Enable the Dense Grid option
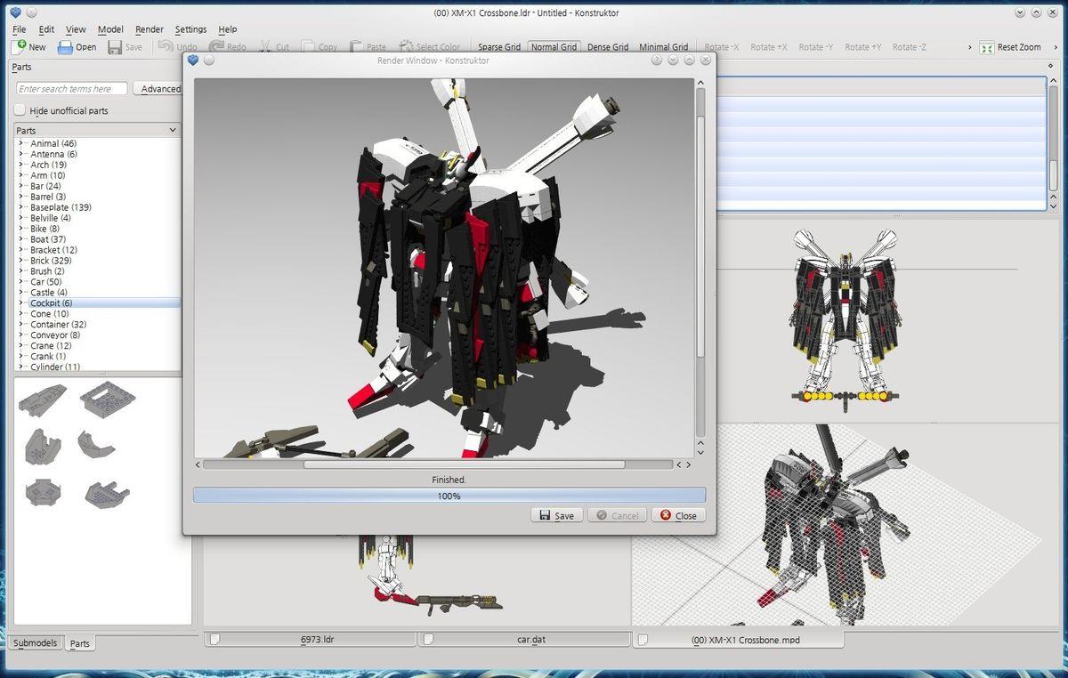Viewport: 1068px width, 678px height. tap(608, 47)
